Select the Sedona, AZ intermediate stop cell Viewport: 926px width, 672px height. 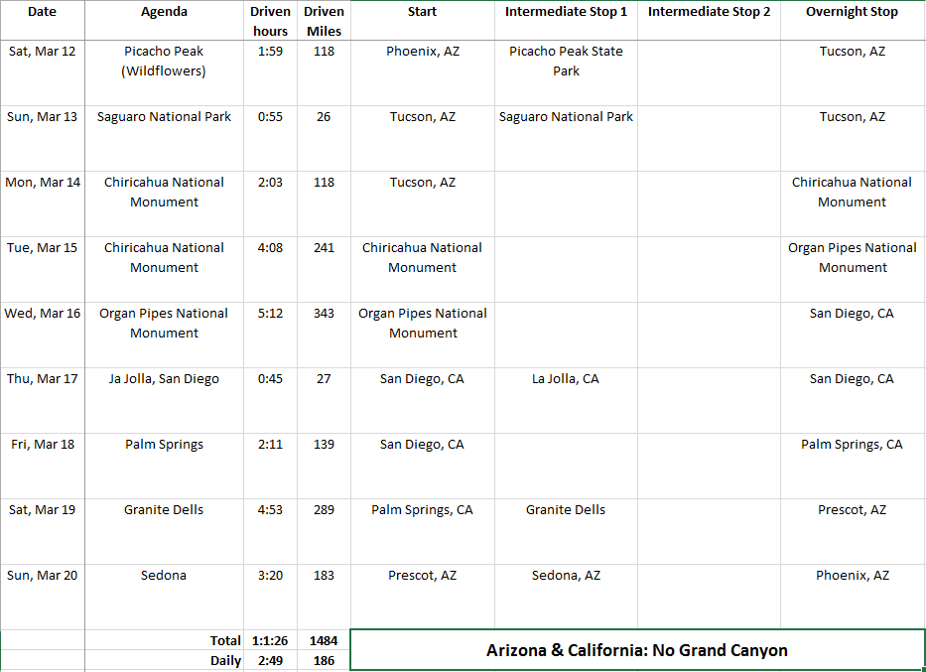point(566,576)
